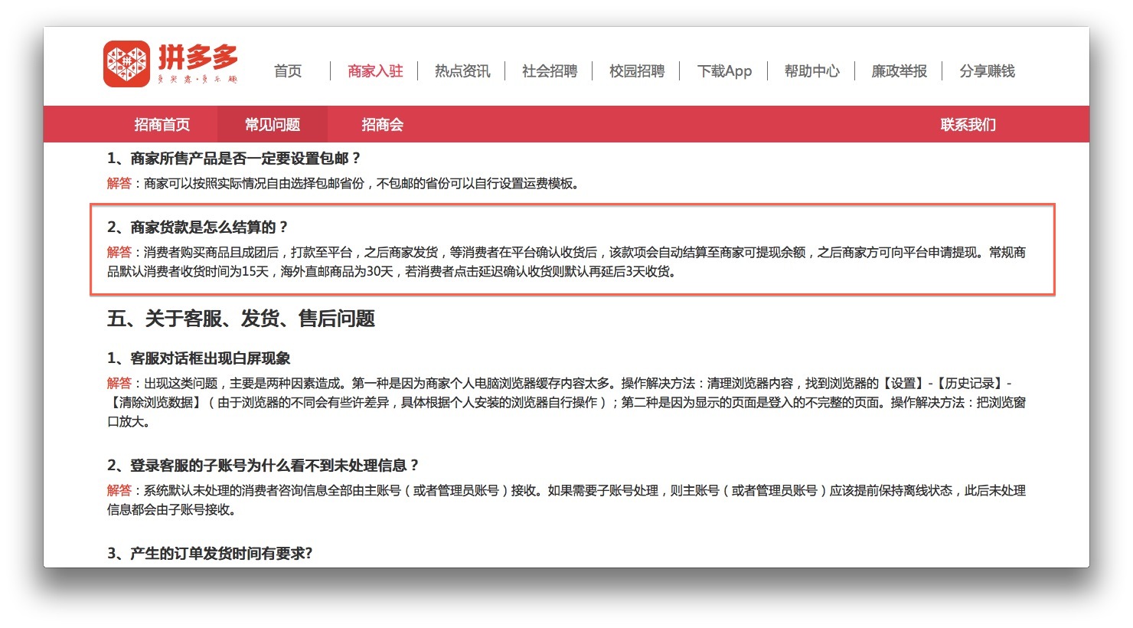
Task: Switch to the 招商首页 tab
Action: (162, 125)
